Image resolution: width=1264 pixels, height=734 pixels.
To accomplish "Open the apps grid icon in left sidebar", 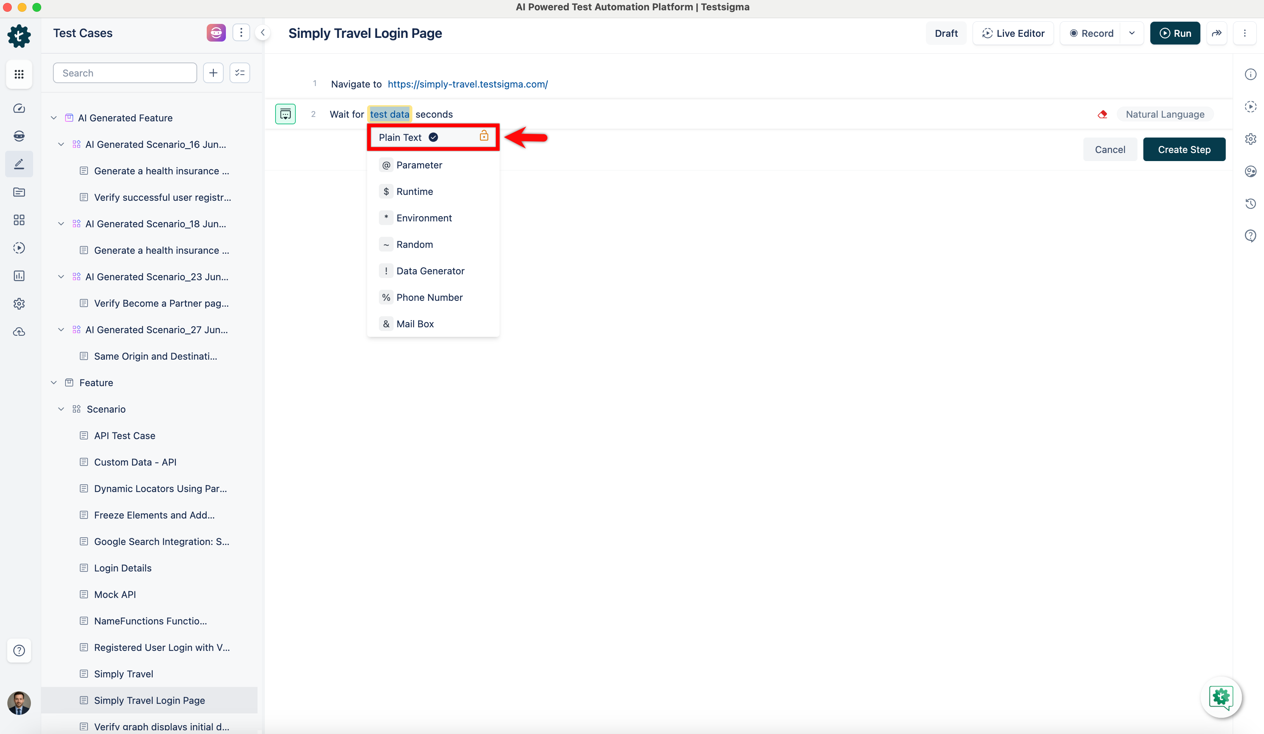I will (19, 74).
